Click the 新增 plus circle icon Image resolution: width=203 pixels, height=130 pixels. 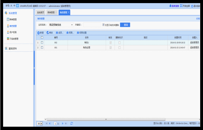tap(38, 33)
